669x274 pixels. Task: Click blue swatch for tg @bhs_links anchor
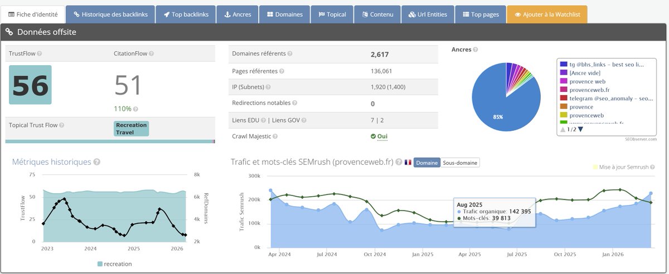click(x=564, y=65)
